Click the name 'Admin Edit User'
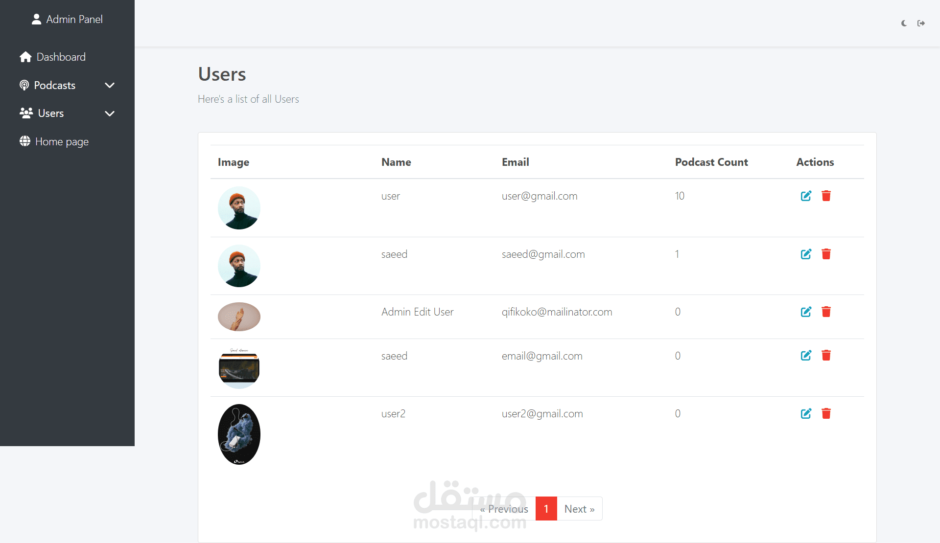940x543 pixels. click(x=417, y=312)
